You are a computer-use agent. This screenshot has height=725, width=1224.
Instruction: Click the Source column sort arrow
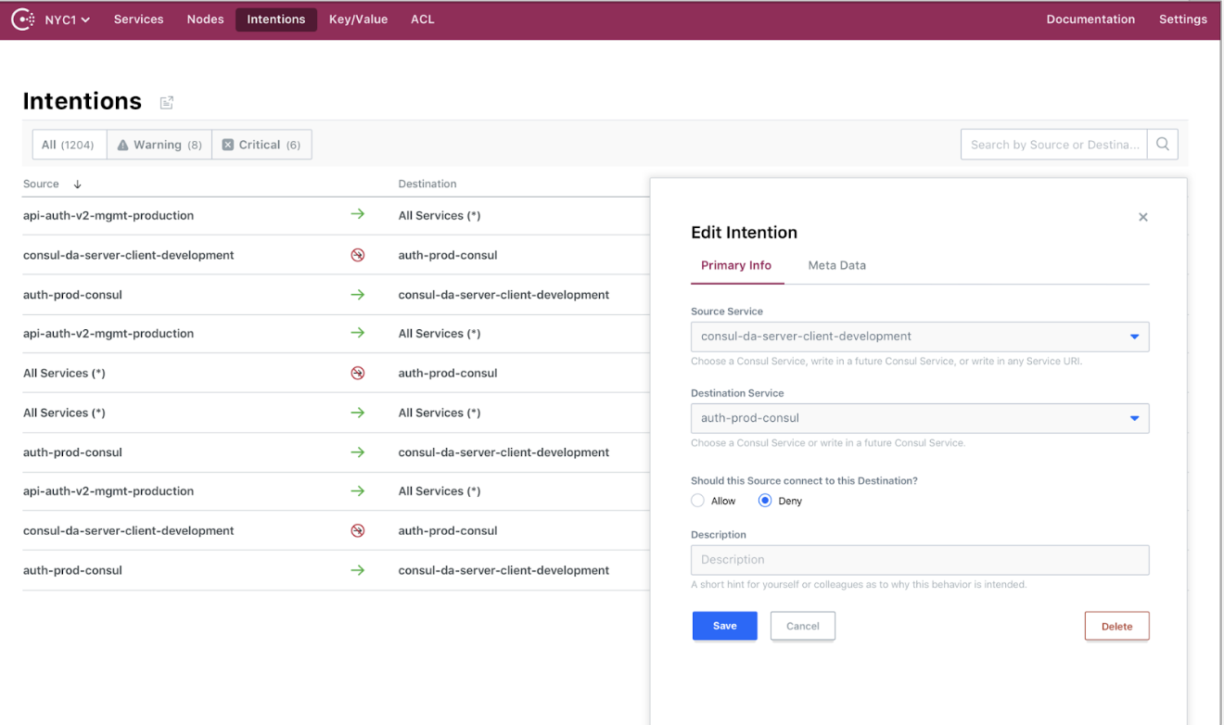77,184
